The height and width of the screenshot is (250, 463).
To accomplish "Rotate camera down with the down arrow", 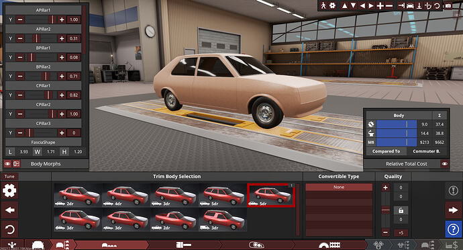I will point(353,5).
